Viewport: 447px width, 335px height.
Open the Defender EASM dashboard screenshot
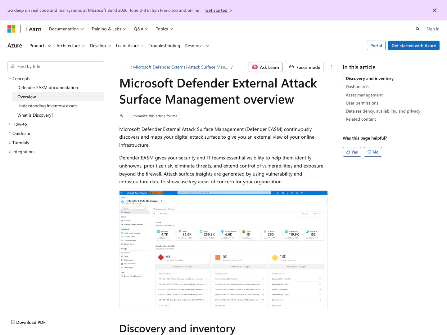(x=223, y=250)
